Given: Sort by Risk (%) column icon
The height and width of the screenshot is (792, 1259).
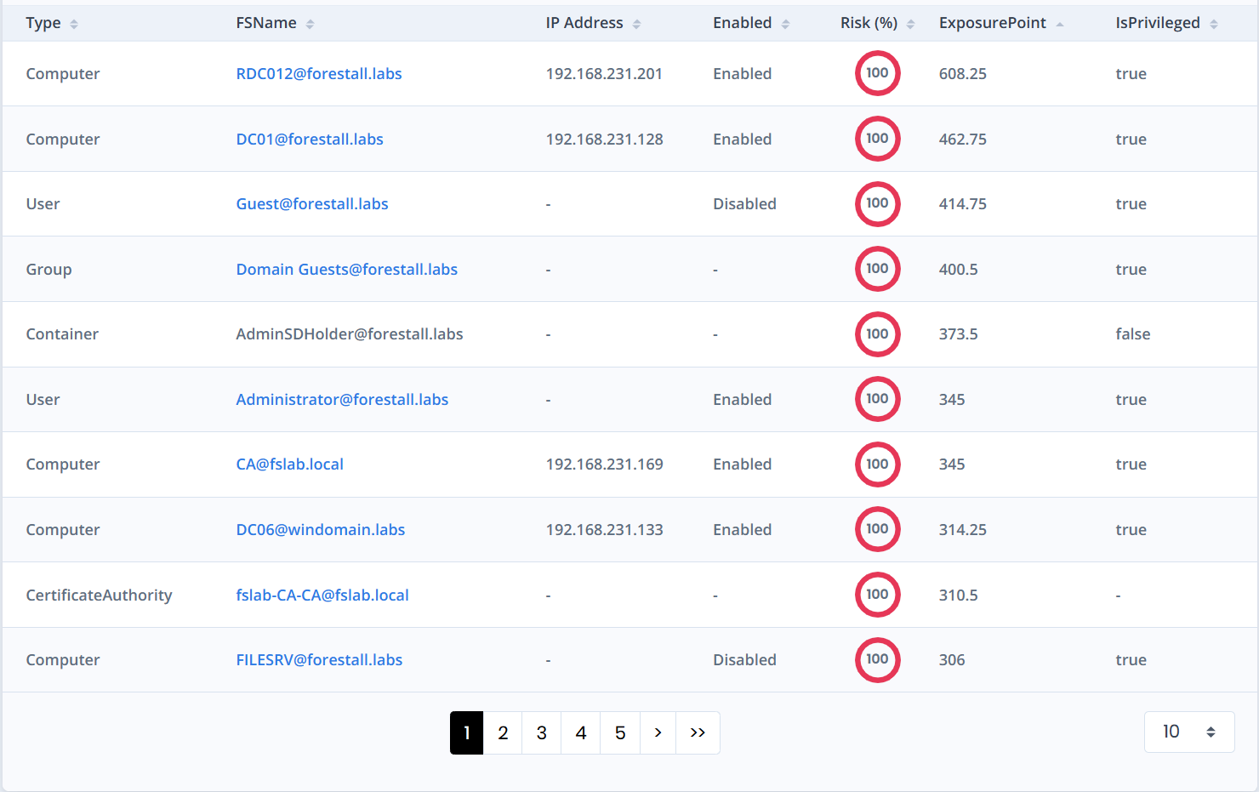Looking at the screenshot, I should 910,24.
